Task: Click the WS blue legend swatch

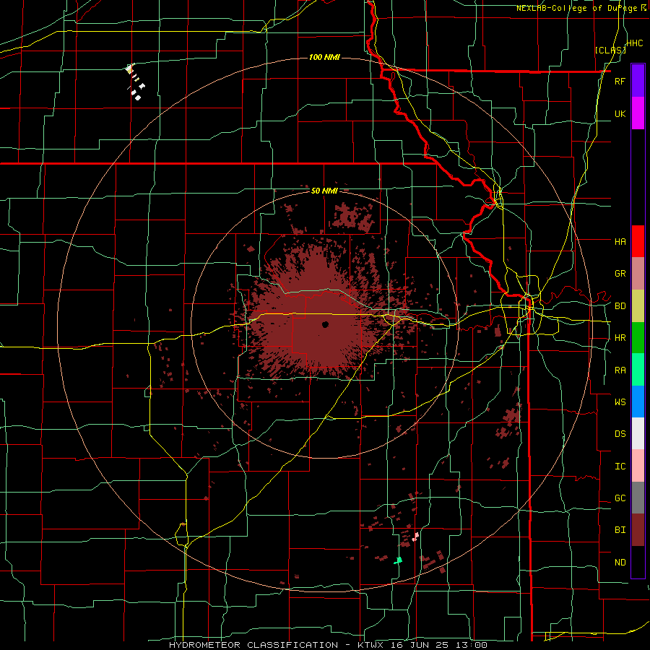Action: [x=638, y=402]
